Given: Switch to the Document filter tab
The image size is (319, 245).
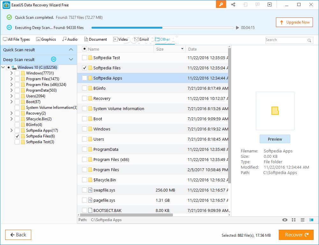Looking at the screenshot, I should 95,39.
